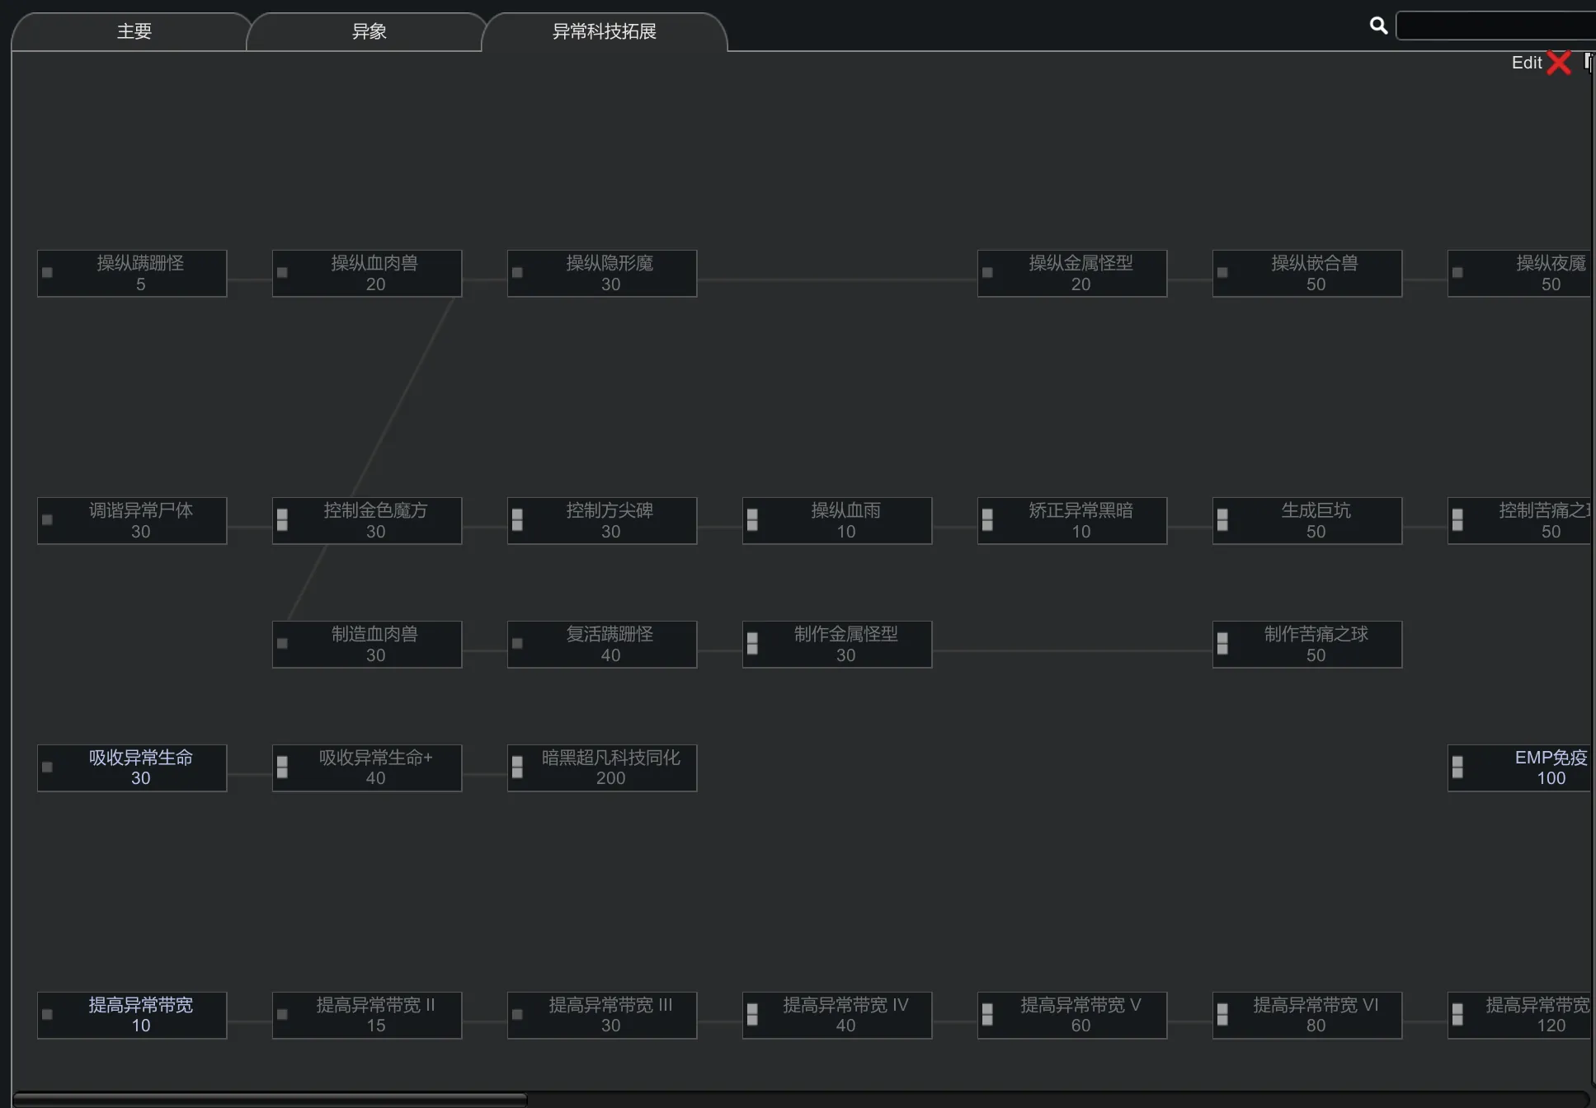The height and width of the screenshot is (1108, 1596).
Task: Select research 提高异常带宽 costing 10
Action: 140,1015
